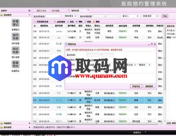Select the highlighted row ID 319

(98, 100)
